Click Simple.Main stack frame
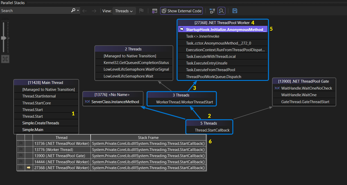The image size is (347, 185). (x=33, y=130)
